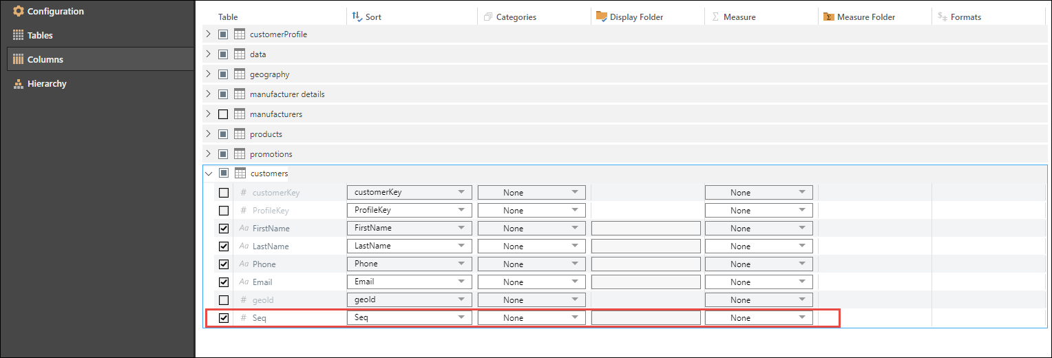The height and width of the screenshot is (358, 1052).
Task: Expand the customerProfile table row
Action: coord(209,34)
